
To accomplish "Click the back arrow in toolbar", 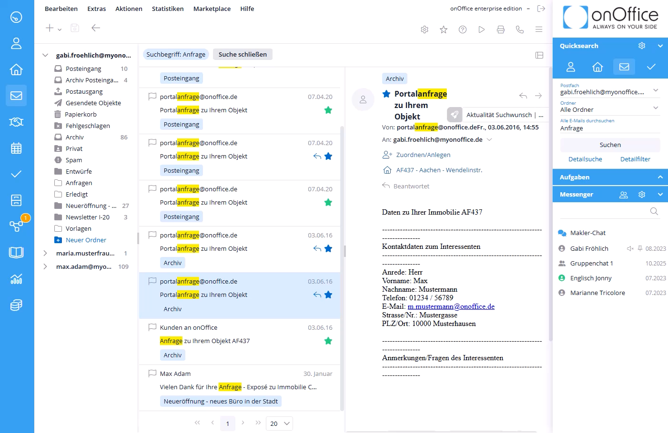I will point(96,28).
